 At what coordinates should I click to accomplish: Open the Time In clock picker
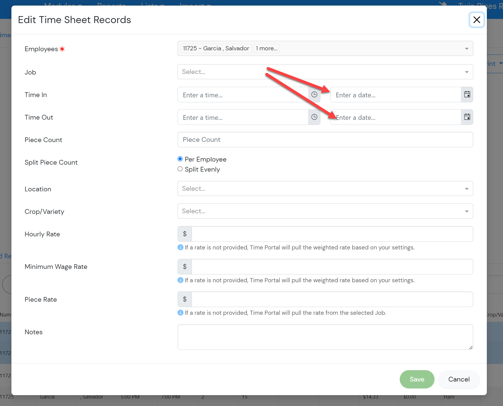pyautogui.click(x=314, y=95)
